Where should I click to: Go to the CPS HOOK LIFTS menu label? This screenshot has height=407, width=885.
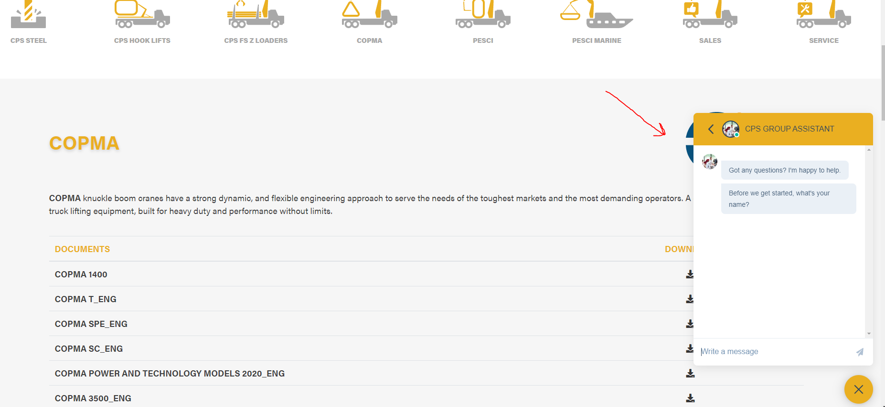pyautogui.click(x=142, y=41)
